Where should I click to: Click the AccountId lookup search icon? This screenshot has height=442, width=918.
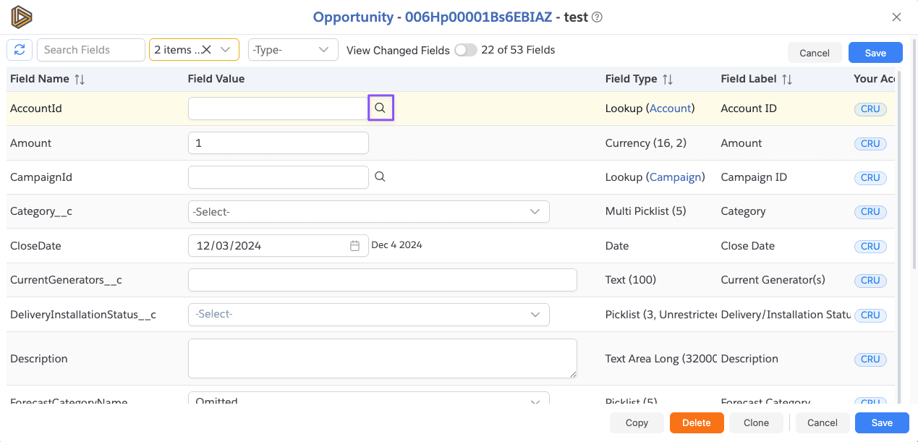[x=381, y=109]
